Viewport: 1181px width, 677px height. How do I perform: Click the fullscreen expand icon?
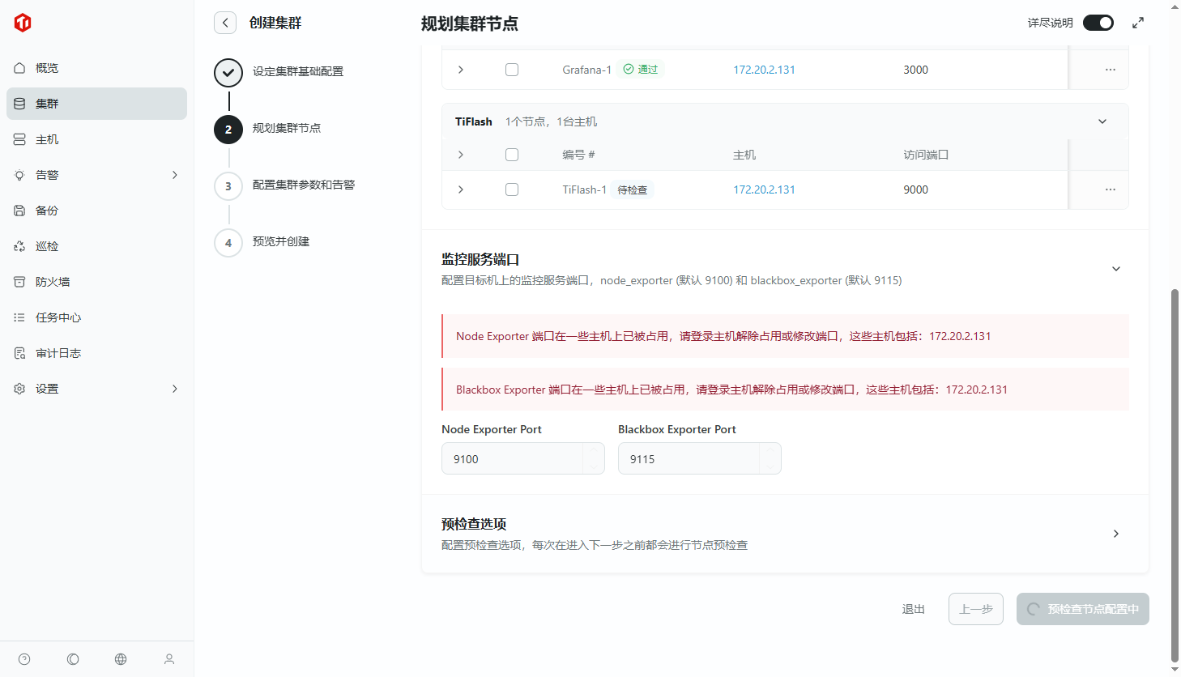point(1138,23)
